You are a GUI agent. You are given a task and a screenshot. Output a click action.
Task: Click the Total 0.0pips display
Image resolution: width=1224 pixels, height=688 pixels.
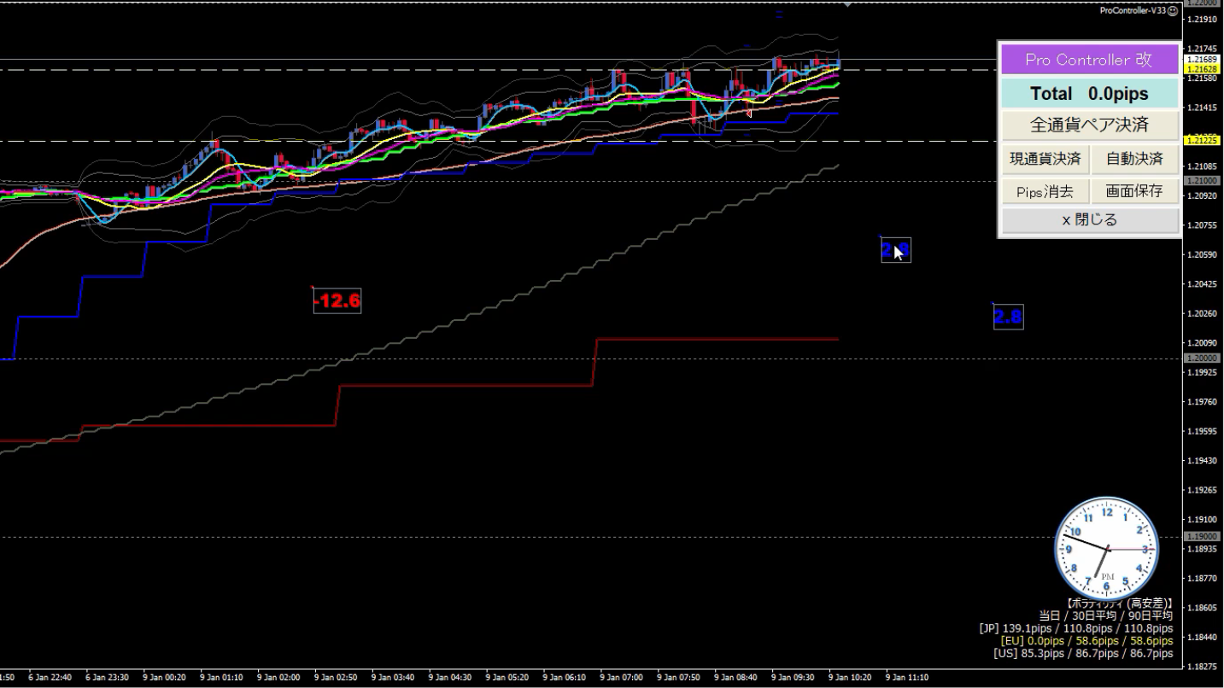tap(1089, 93)
